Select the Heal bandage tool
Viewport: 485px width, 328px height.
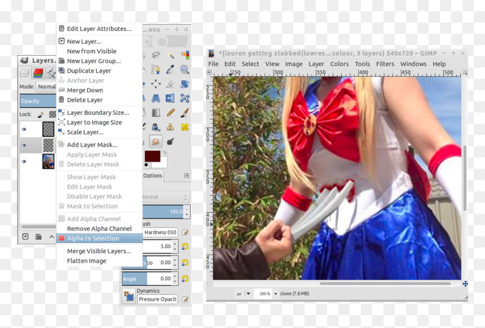point(185,127)
